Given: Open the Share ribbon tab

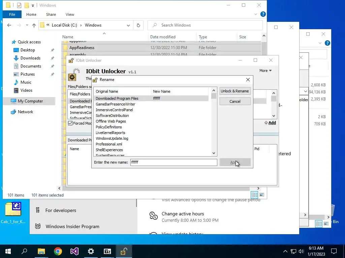Looking at the screenshot, I should 51,14.
